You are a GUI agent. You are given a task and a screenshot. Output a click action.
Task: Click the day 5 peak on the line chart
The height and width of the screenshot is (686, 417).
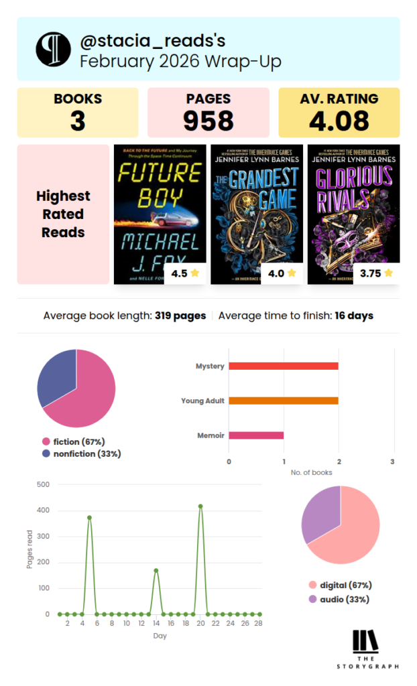pos(89,518)
